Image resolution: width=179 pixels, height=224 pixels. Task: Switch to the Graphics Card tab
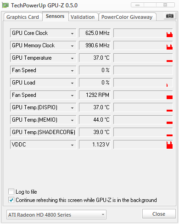(x=22, y=17)
